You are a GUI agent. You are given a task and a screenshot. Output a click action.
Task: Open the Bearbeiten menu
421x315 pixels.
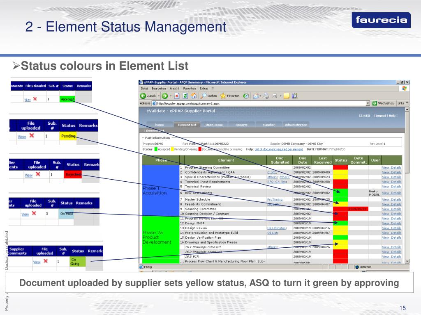[159, 89]
